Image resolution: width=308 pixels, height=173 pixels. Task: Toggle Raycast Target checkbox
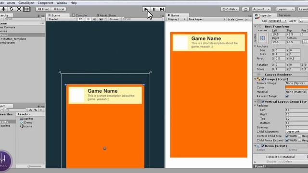pyautogui.click(x=287, y=96)
